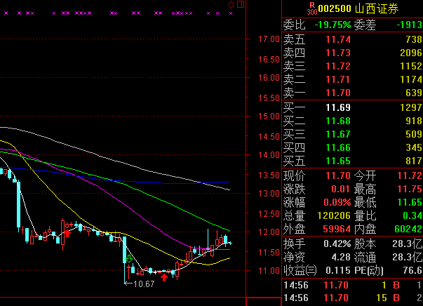Click the 卖一 volume 639
Viewport: 423px width, 306px height.
(414, 93)
